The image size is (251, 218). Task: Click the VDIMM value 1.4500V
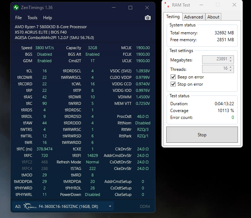[143, 97]
